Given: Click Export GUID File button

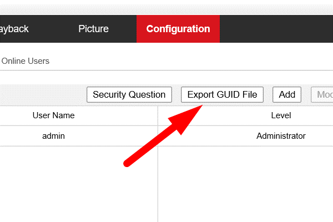Looking at the screenshot, I should [222, 94].
